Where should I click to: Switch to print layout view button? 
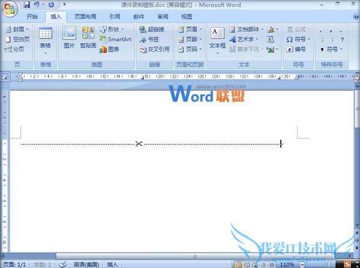[x=239, y=265]
